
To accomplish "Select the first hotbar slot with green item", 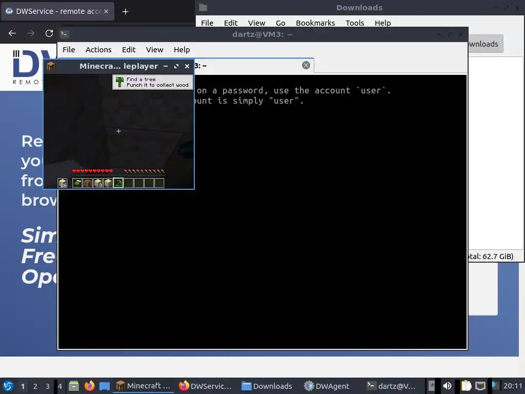I will (77, 183).
